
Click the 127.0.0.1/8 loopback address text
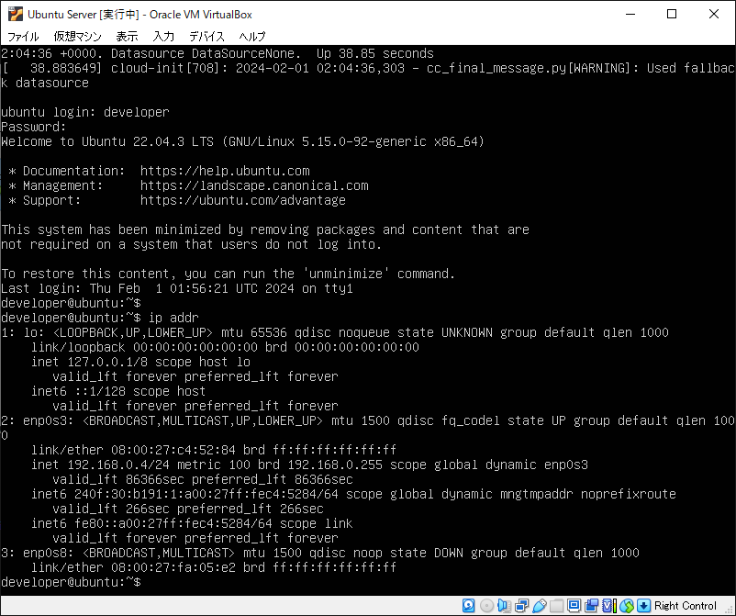(107, 362)
